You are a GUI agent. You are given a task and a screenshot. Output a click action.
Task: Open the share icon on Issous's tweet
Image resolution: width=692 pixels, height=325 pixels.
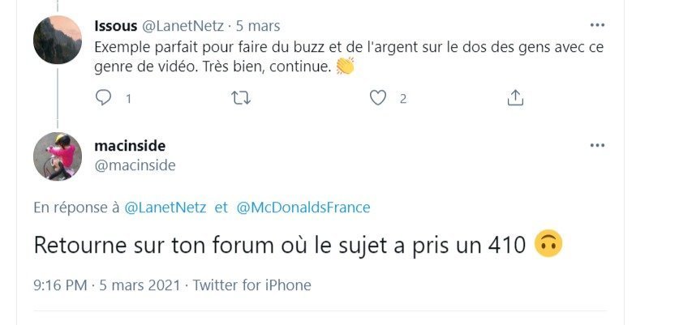point(514,98)
